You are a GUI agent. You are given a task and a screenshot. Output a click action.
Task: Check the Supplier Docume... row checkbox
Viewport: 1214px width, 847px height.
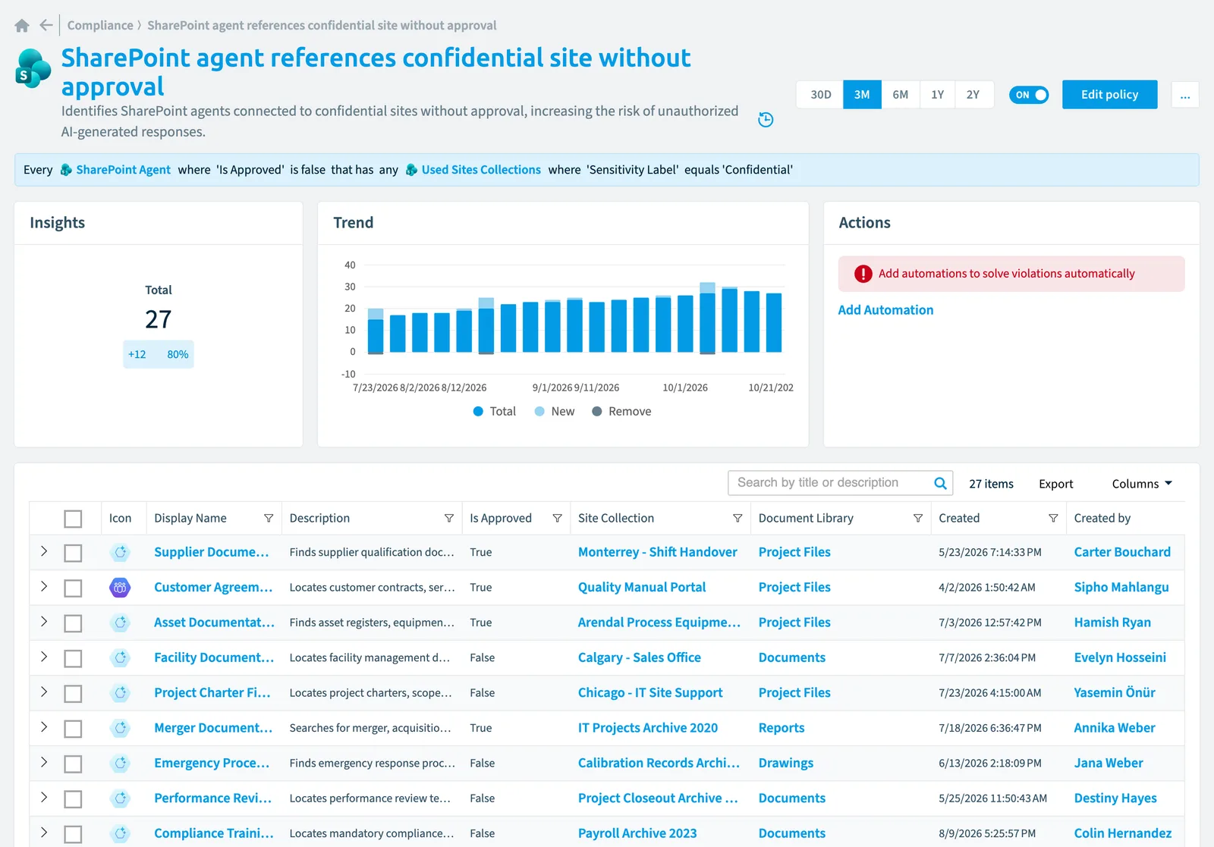73,553
